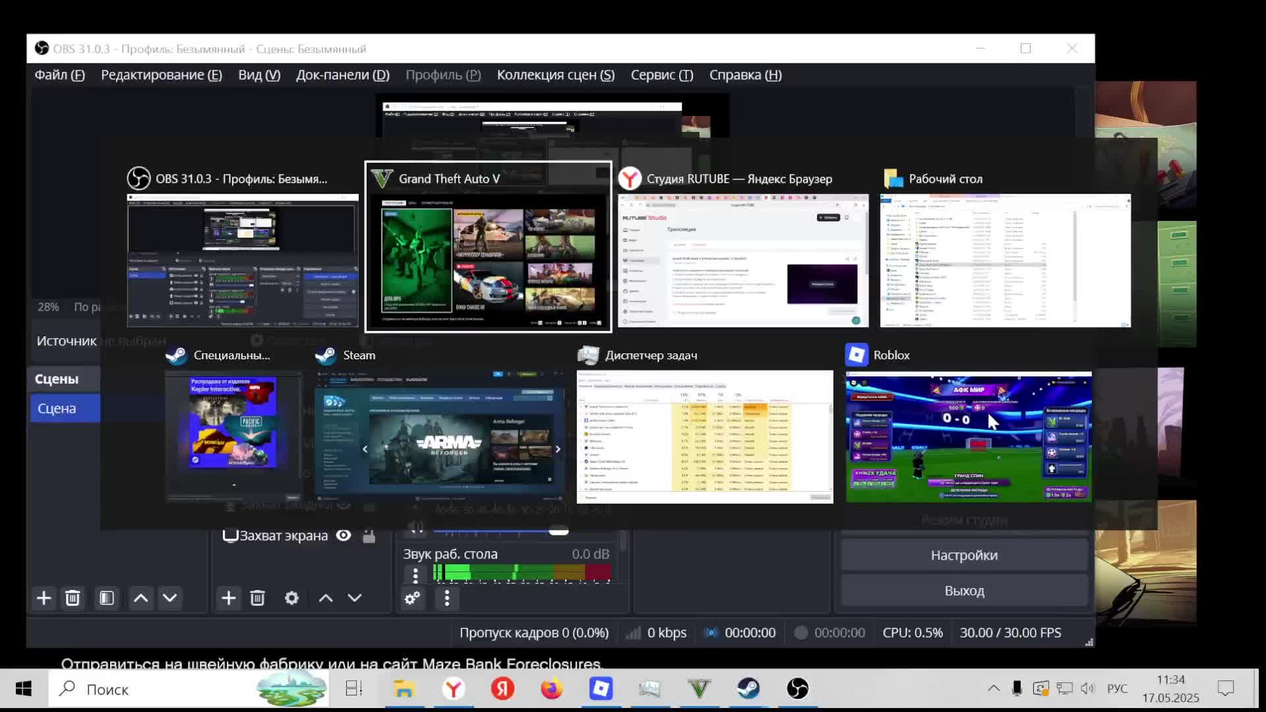Click the Настройки button
Image resolution: width=1266 pixels, height=712 pixels.
pos(964,555)
